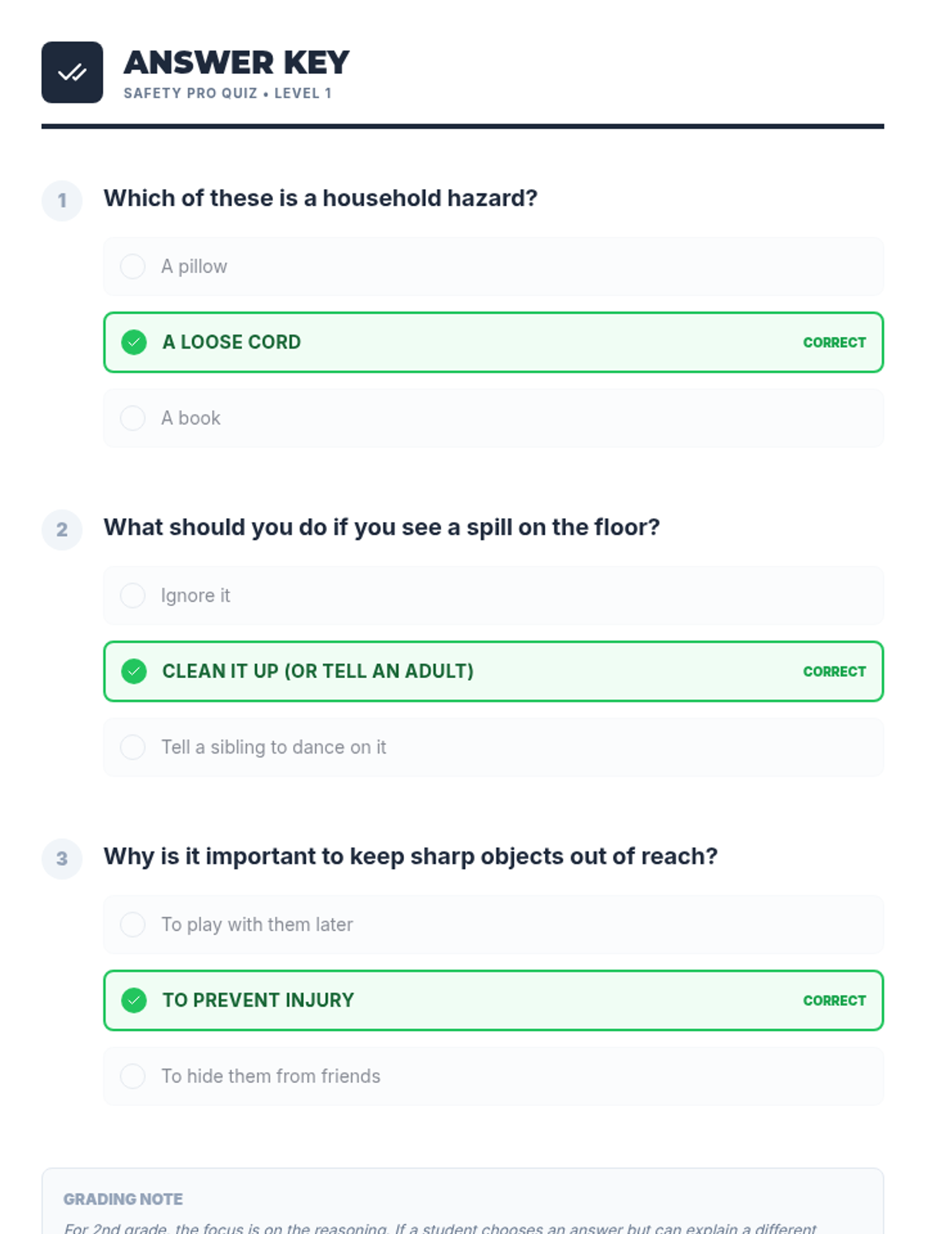Screen dimensions: 925x1234
Task: Click the number 1 question badge
Action: point(62,201)
